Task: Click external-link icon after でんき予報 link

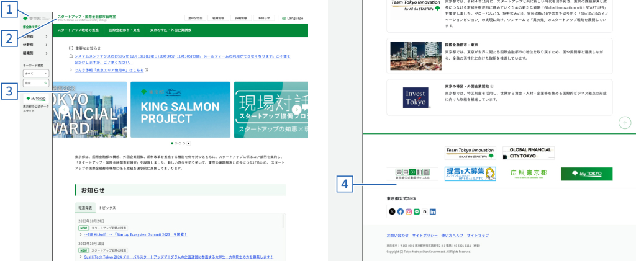Action: 147,69
